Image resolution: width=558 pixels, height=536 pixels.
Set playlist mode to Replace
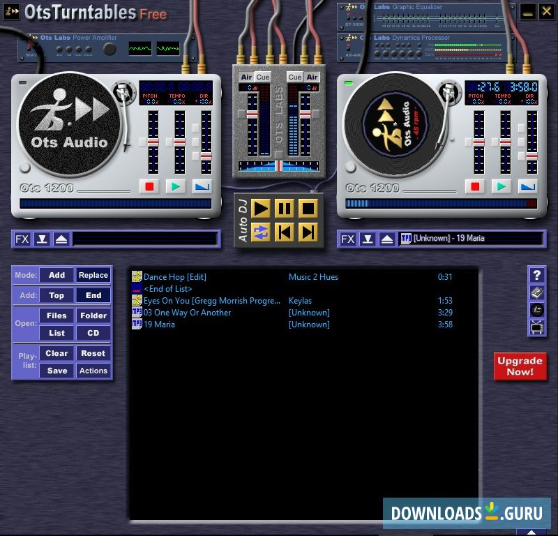tap(93, 275)
